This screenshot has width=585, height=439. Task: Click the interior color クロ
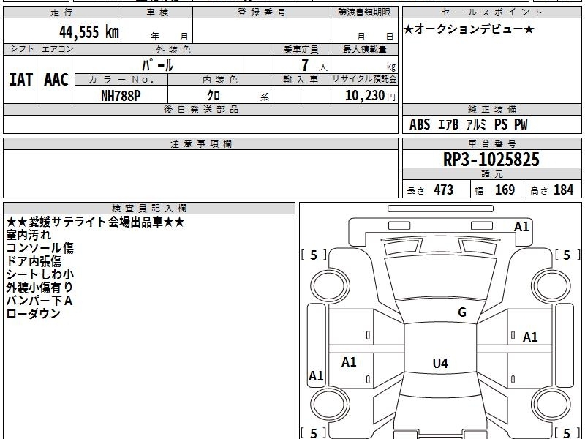pyautogui.click(x=214, y=96)
